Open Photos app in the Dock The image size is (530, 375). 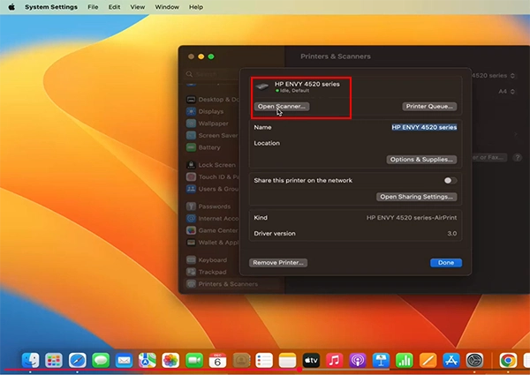pos(170,360)
